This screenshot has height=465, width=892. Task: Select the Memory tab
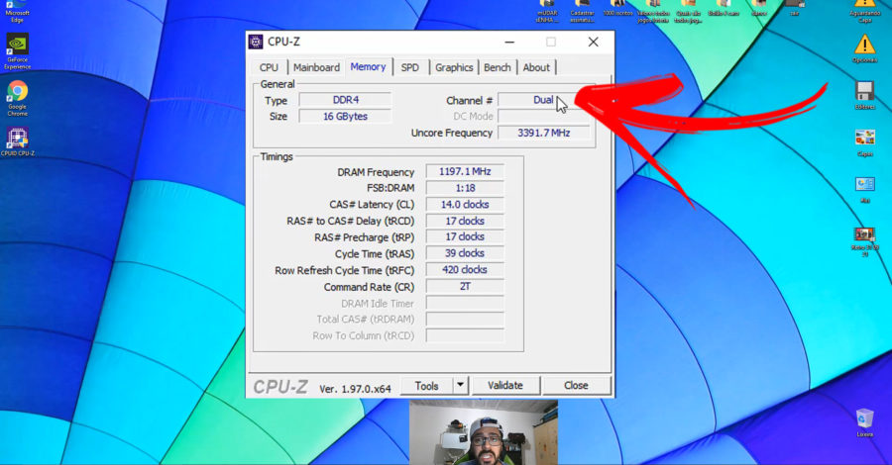click(x=368, y=66)
